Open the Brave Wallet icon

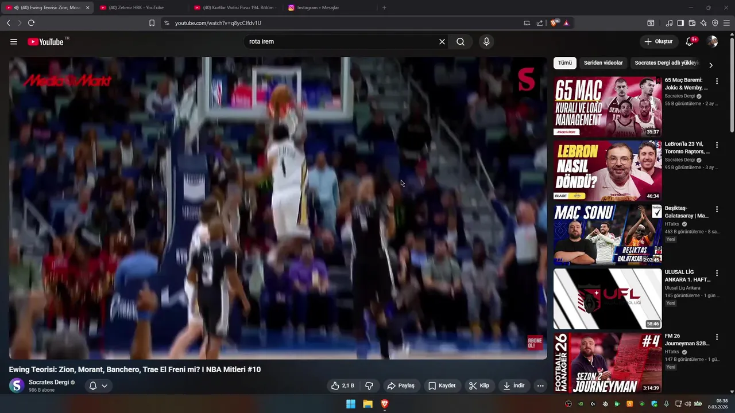692,23
